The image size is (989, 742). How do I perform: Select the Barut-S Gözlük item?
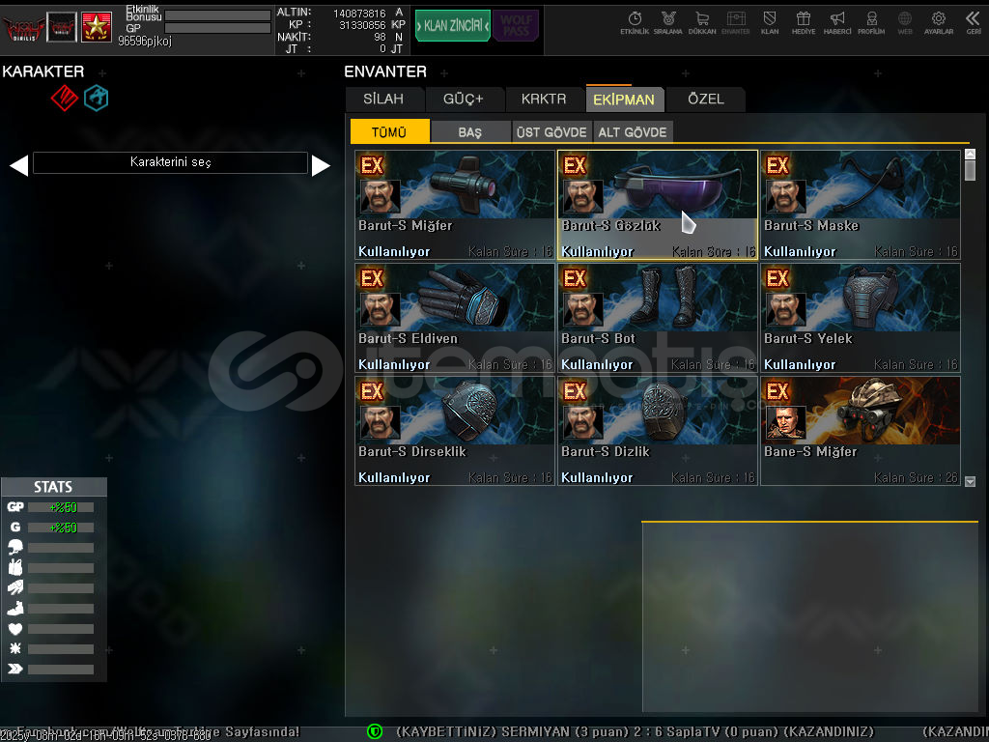[657, 205]
